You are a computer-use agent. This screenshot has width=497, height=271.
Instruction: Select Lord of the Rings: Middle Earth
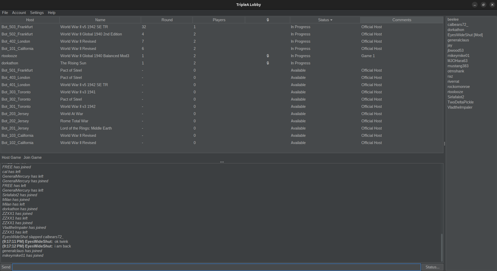click(86, 128)
